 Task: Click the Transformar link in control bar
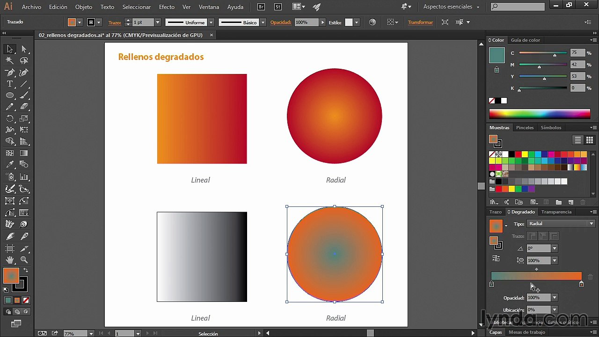[x=420, y=22]
